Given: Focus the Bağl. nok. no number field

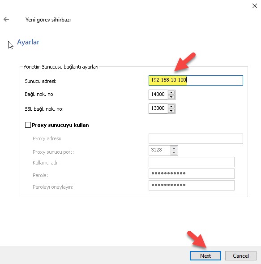Looking at the screenshot, I should (x=158, y=95).
